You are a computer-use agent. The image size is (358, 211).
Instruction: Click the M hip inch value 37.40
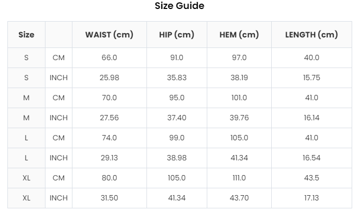coord(177,118)
